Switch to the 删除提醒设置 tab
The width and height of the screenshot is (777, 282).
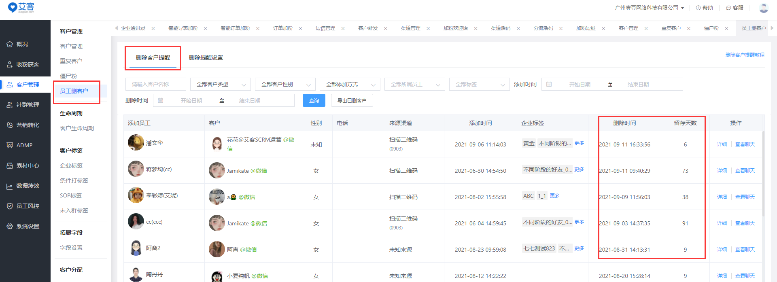tap(206, 57)
